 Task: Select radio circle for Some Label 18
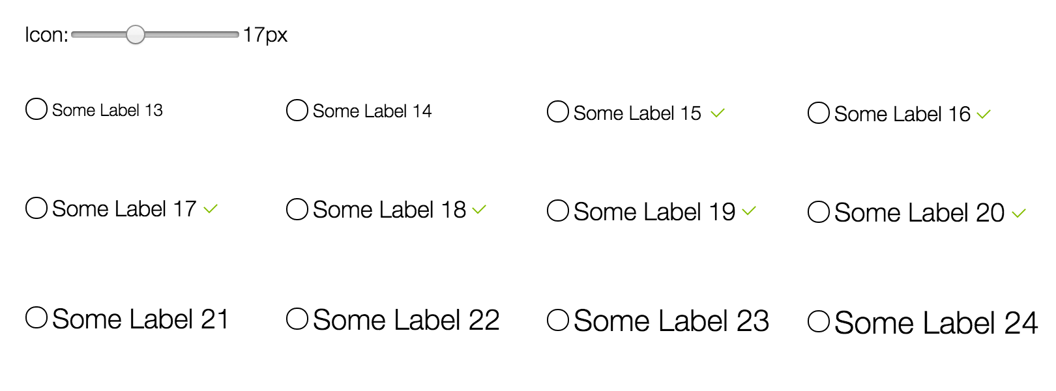[x=297, y=209]
